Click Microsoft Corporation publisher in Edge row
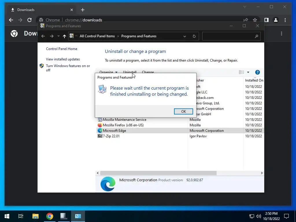This screenshot has height=222, width=296. tap(206, 130)
